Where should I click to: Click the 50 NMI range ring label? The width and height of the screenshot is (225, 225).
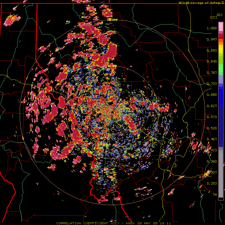(x=112, y=66)
